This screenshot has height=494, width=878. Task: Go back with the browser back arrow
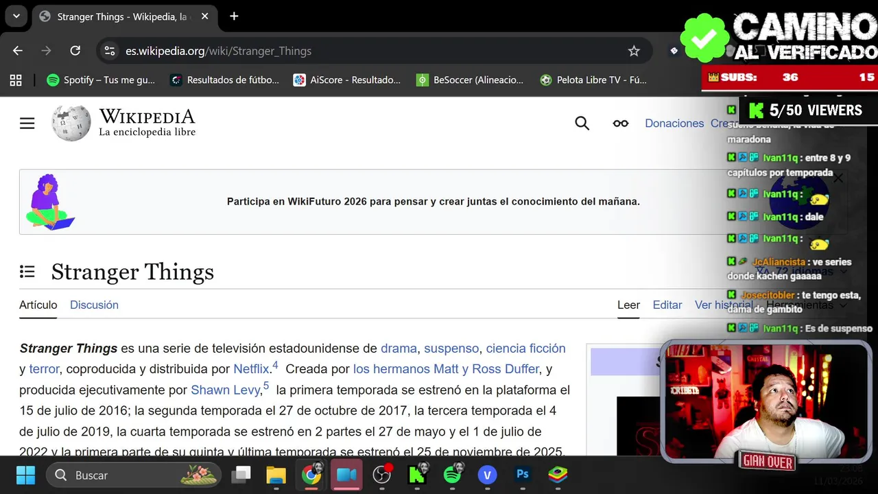(x=18, y=51)
